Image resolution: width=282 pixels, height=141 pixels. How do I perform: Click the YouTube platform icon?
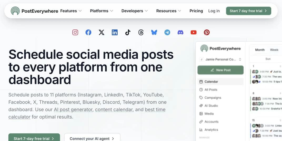click(x=194, y=32)
